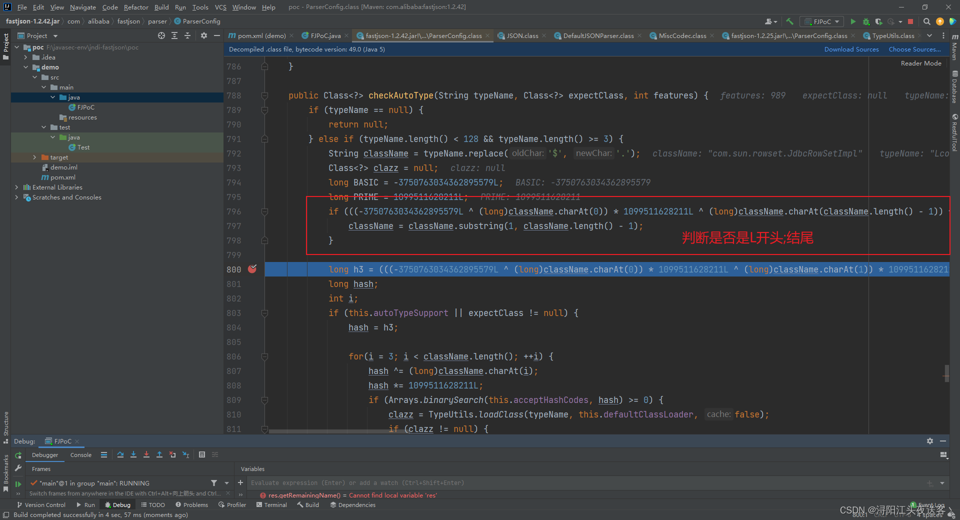Collapse the demo folder in tree
The image size is (960, 520).
pos(25,67)
